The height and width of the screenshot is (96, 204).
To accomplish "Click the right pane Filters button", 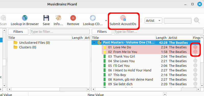I will coord(102,31).
